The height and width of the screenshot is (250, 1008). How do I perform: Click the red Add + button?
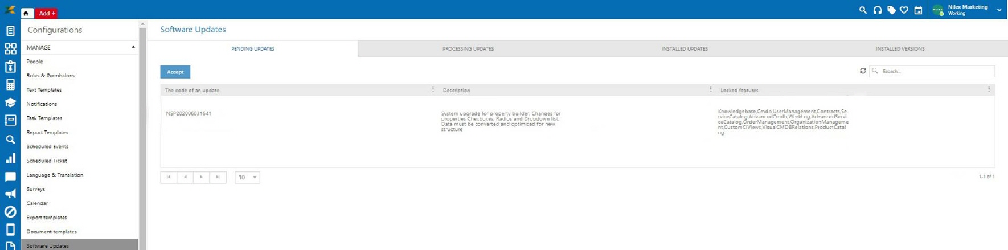pyautogui.click(x=47, y=13)
